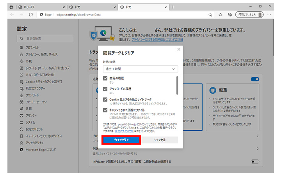Image resolution: width=281 pixels, height=175 pixels.
Task: Expand the 例外 row chevron
Action: [x=258, y=149]
